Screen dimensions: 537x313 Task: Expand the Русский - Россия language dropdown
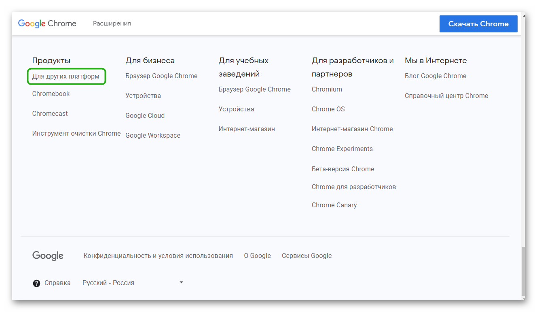click(133, 283)
